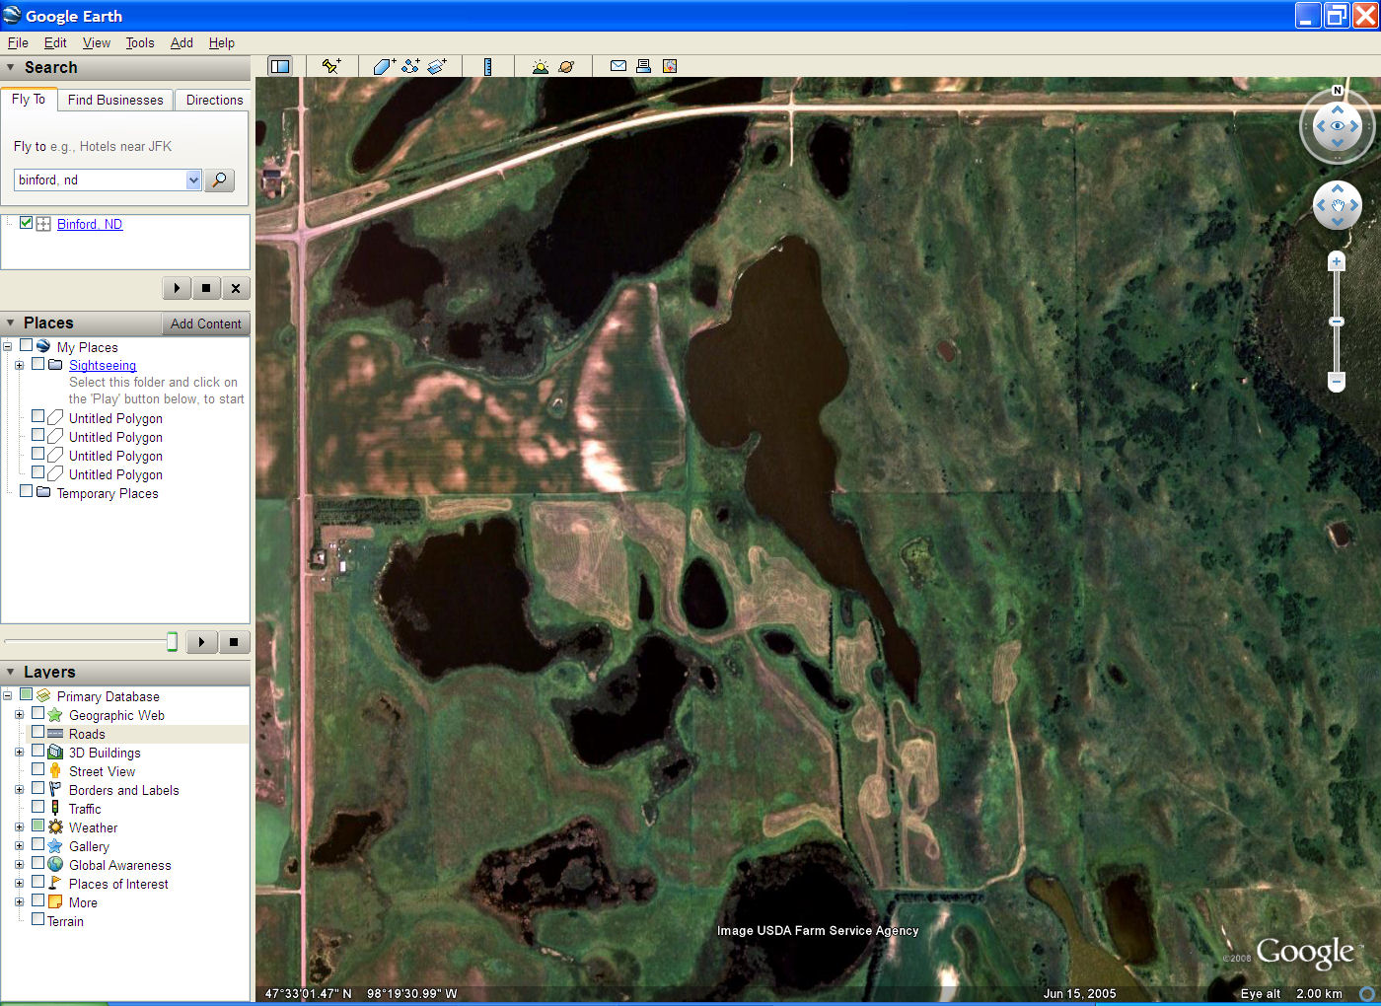Screen dimensions: 1381x1006
Task: Click the Traffic light layer icon
Action: (55, 808)
